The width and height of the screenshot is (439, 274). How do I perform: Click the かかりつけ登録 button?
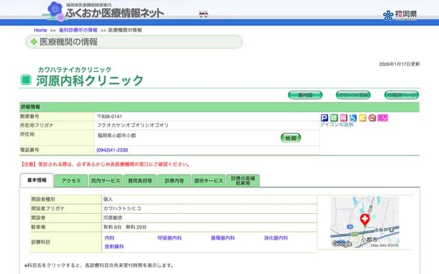[353, 95]
